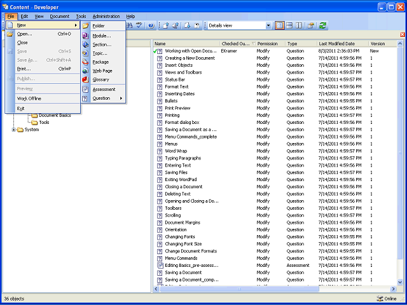Expand the Question submenu arrow
Image resolution: width=407 pixels, height=305 pixels.
(x=121, y=98)
